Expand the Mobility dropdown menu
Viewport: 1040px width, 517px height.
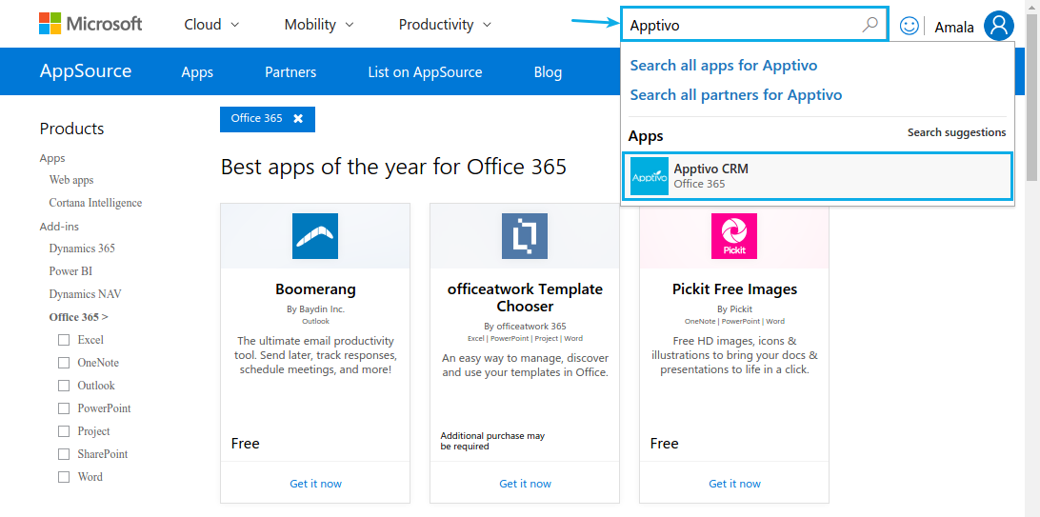(319, 25)
